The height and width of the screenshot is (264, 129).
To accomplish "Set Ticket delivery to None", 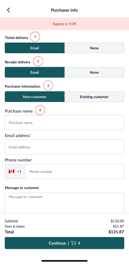I will point(94,48).
